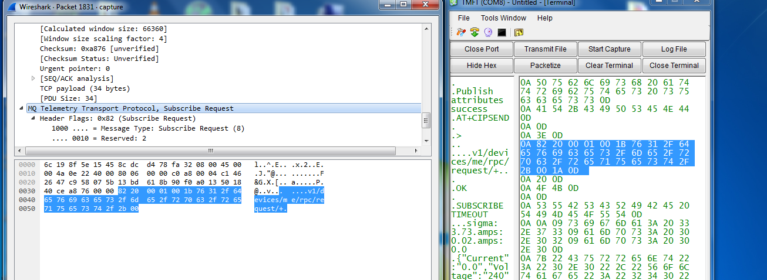Click the Transmit File button
Viewport: 767px width, 280px height.
coord(546,49)
